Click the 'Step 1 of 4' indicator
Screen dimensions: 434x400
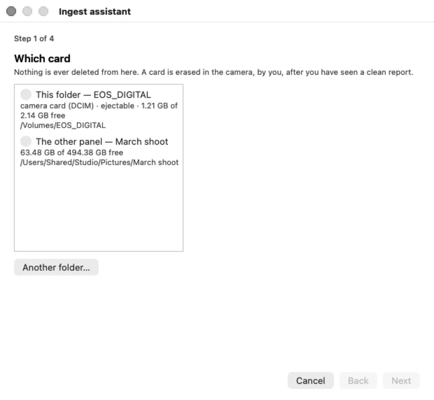point(34,38)
